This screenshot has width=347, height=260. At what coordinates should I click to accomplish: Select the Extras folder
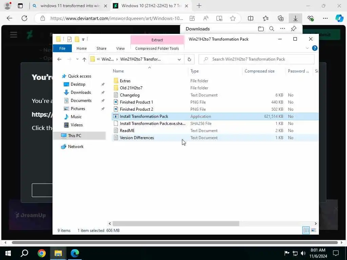[x=125, y=81]
